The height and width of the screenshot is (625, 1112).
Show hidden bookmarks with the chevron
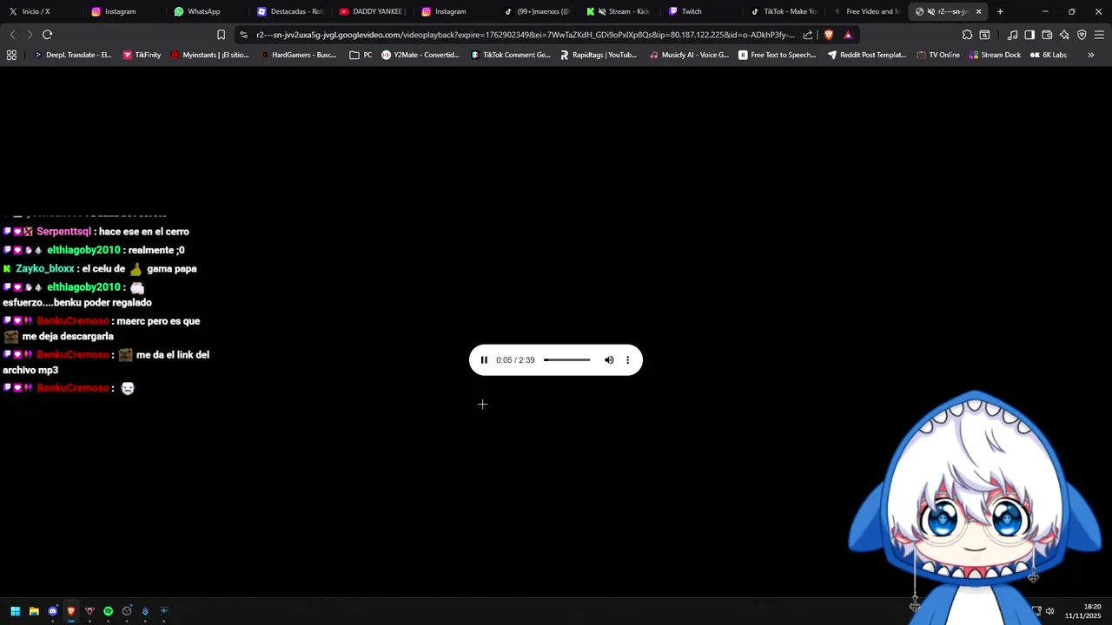[1090, 55]
